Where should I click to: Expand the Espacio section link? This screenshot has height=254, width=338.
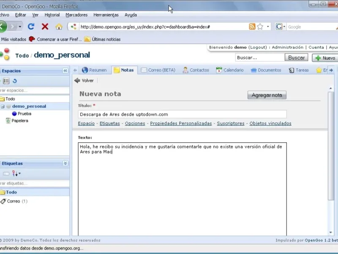click(86, 123)
